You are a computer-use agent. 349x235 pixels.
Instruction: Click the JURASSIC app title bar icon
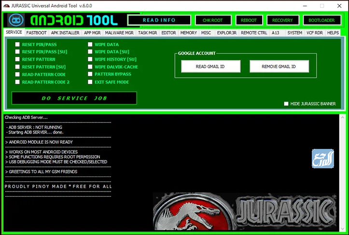(x=7, y=6)
